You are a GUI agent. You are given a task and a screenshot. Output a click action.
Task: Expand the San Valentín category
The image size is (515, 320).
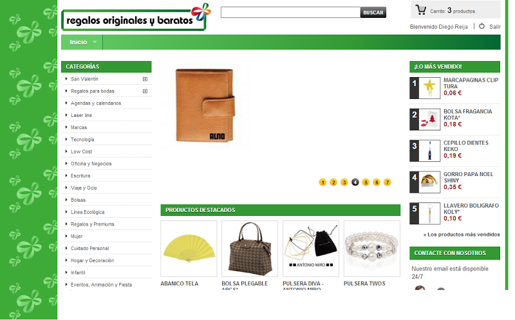145,79
